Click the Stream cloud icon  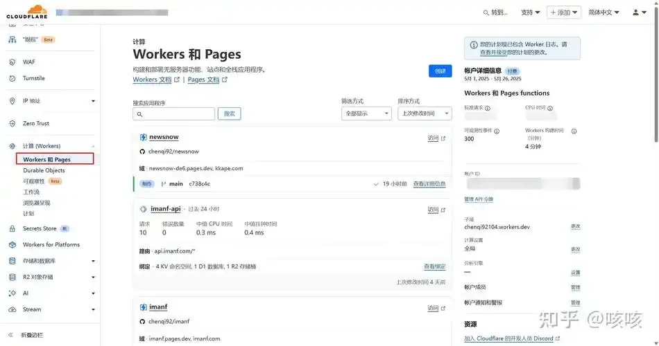tap(12, 309)
